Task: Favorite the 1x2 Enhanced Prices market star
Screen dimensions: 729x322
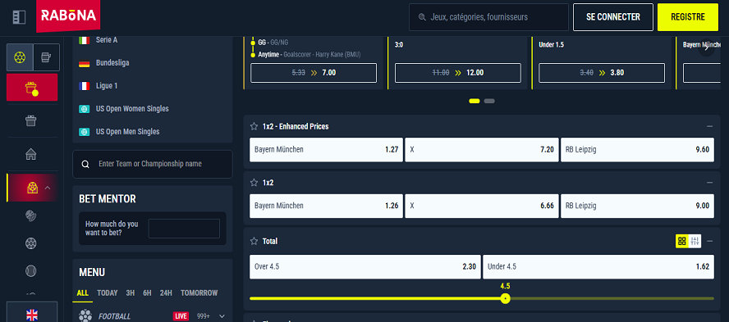Action: pos(254,126)
